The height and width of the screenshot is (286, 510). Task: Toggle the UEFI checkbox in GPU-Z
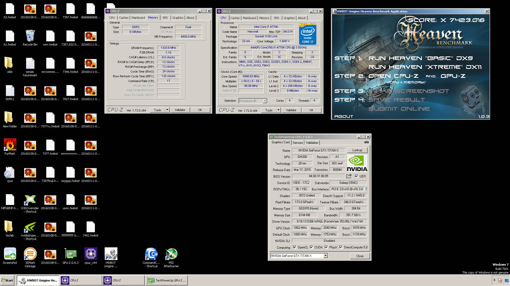[x=356, y=176]
